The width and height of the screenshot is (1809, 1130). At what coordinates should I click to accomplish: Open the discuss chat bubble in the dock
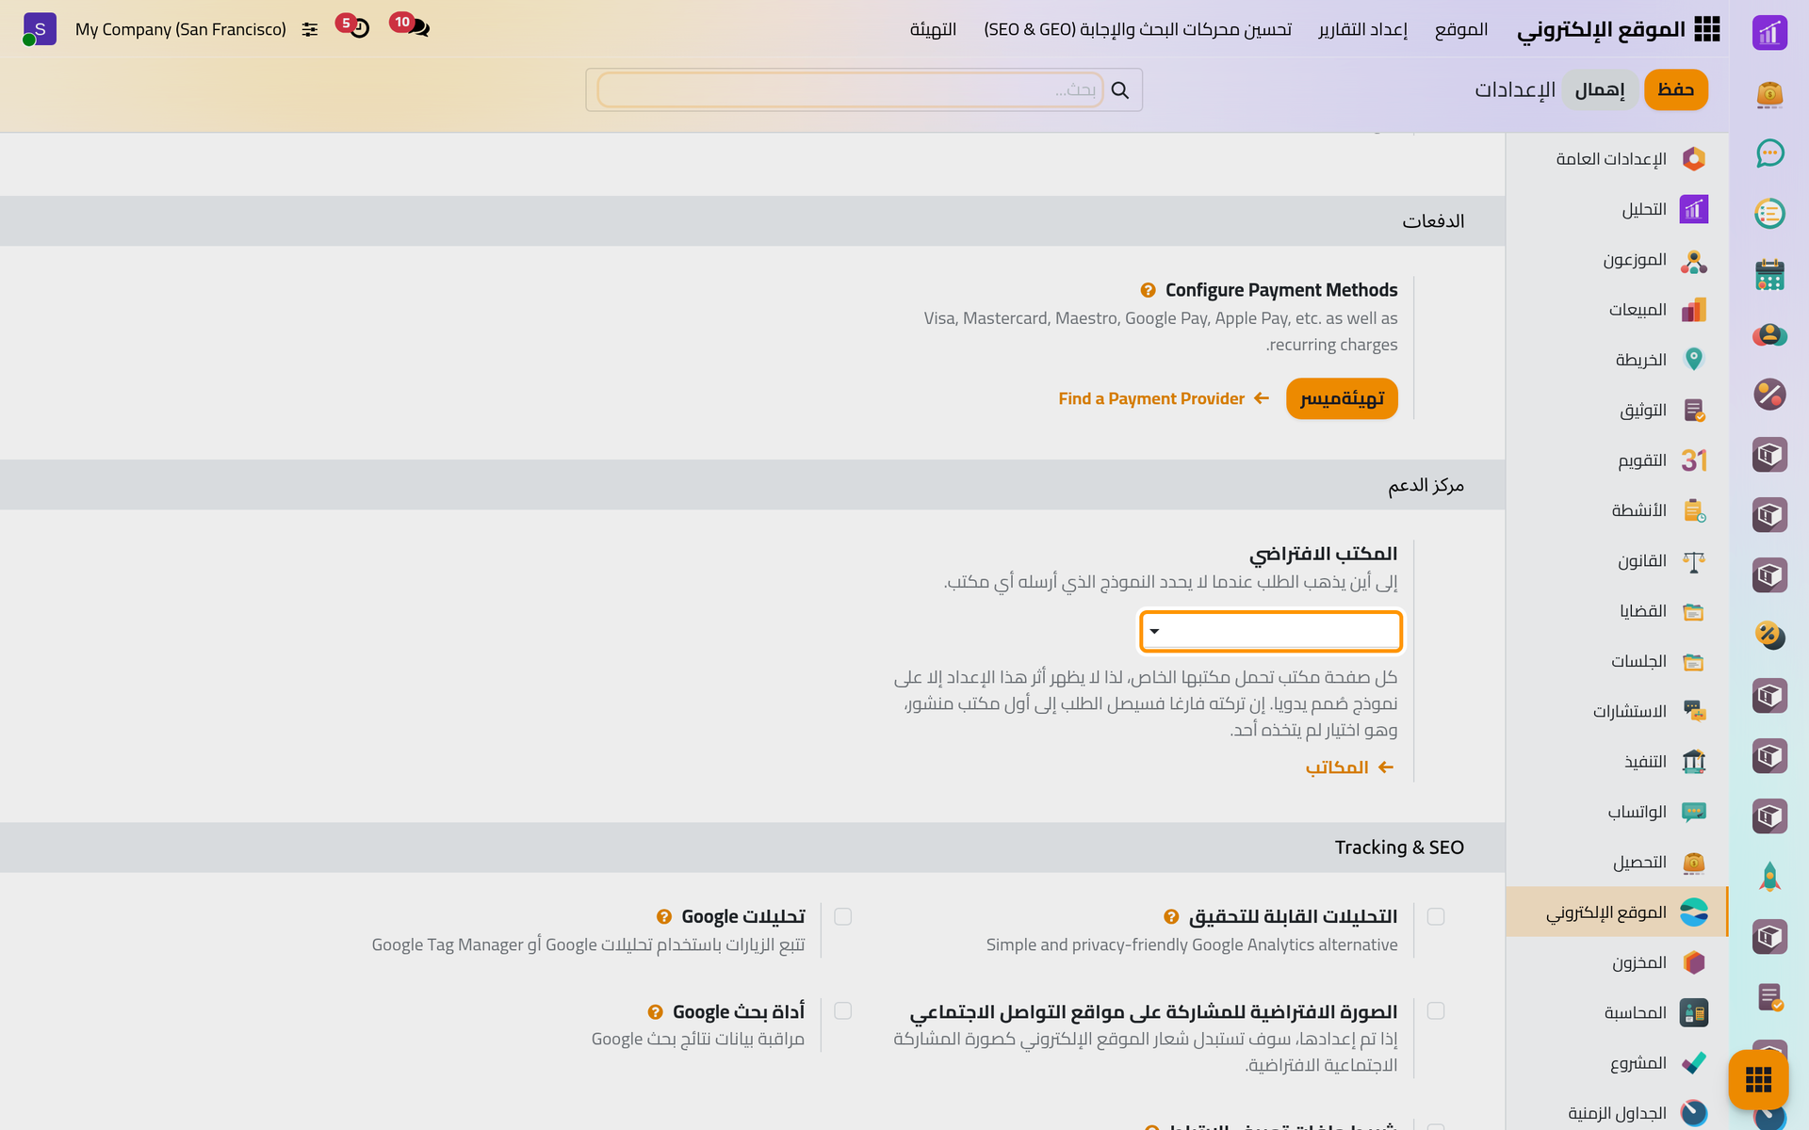(1769, 153)
